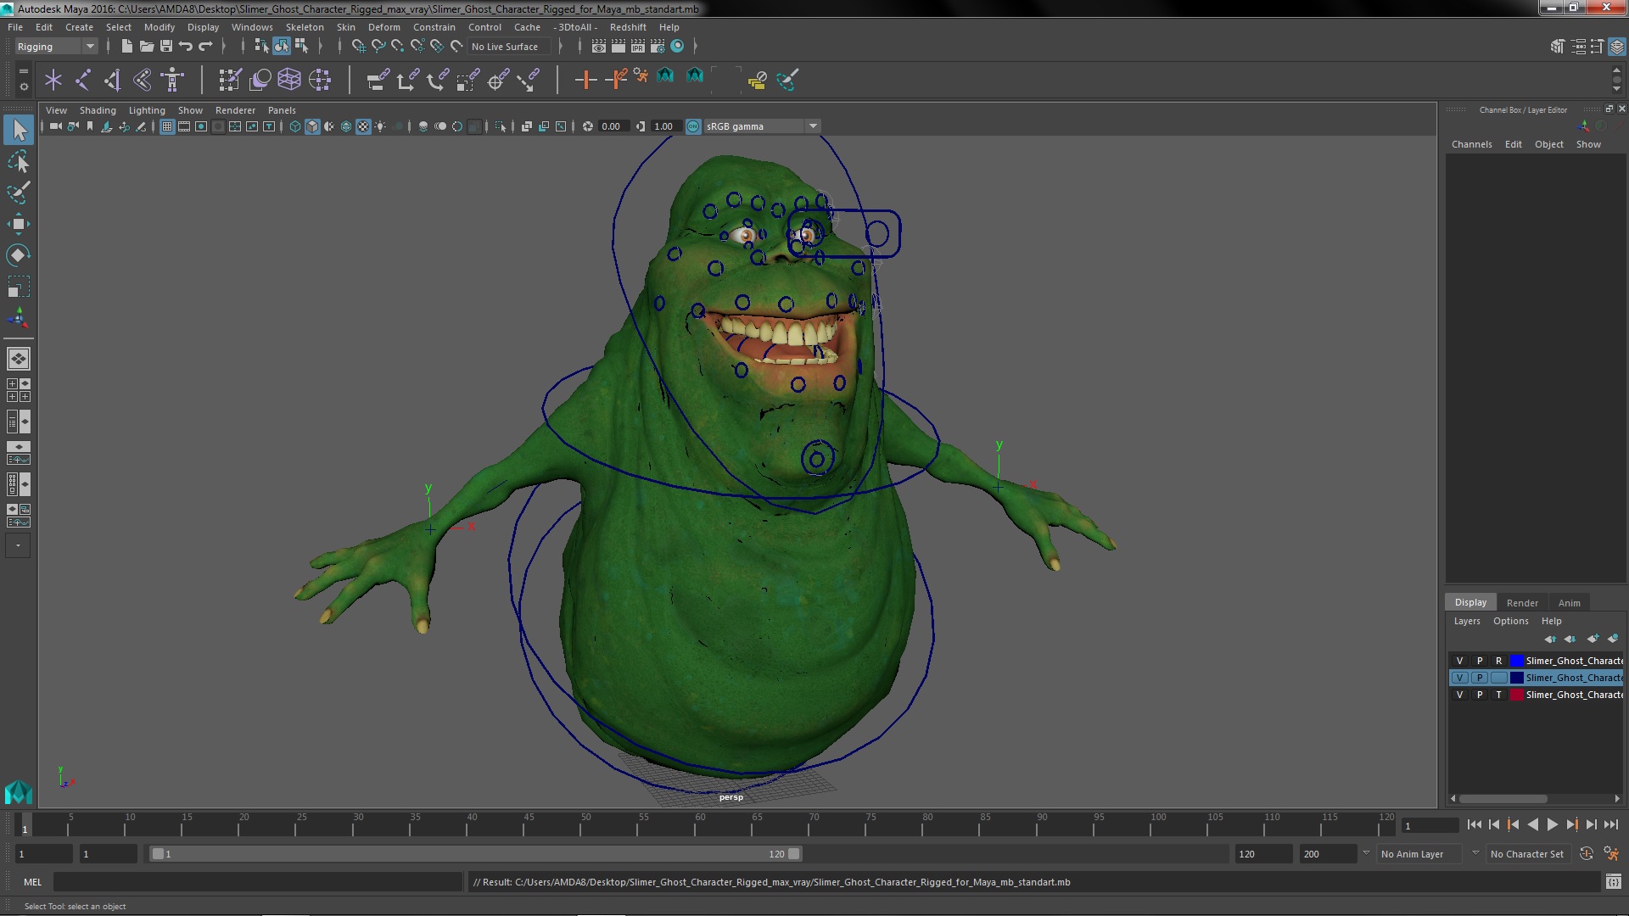The height and width of the screenshot is (916, 1629).
Task: Activate the Scale tool in the toolbox
Action: [x=19, y=287]
